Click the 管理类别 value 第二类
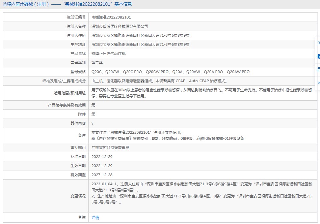This screenshot has height=224, width=320. pos(97,63)
